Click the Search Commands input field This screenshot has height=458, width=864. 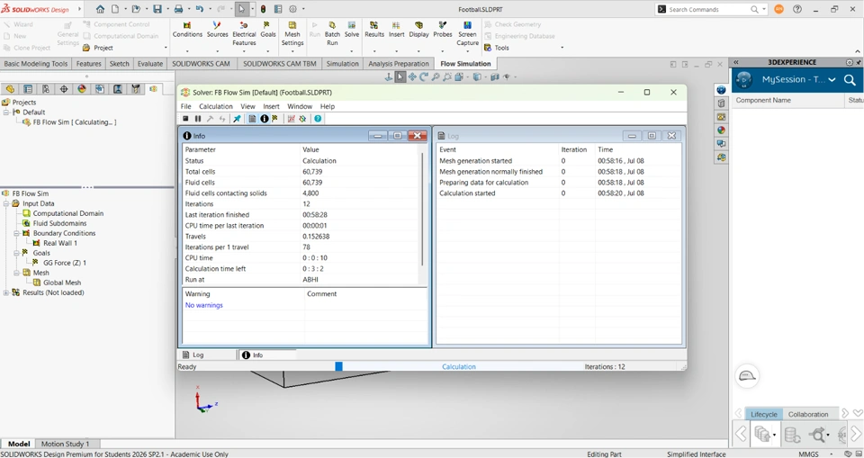[x=710, y=9]
